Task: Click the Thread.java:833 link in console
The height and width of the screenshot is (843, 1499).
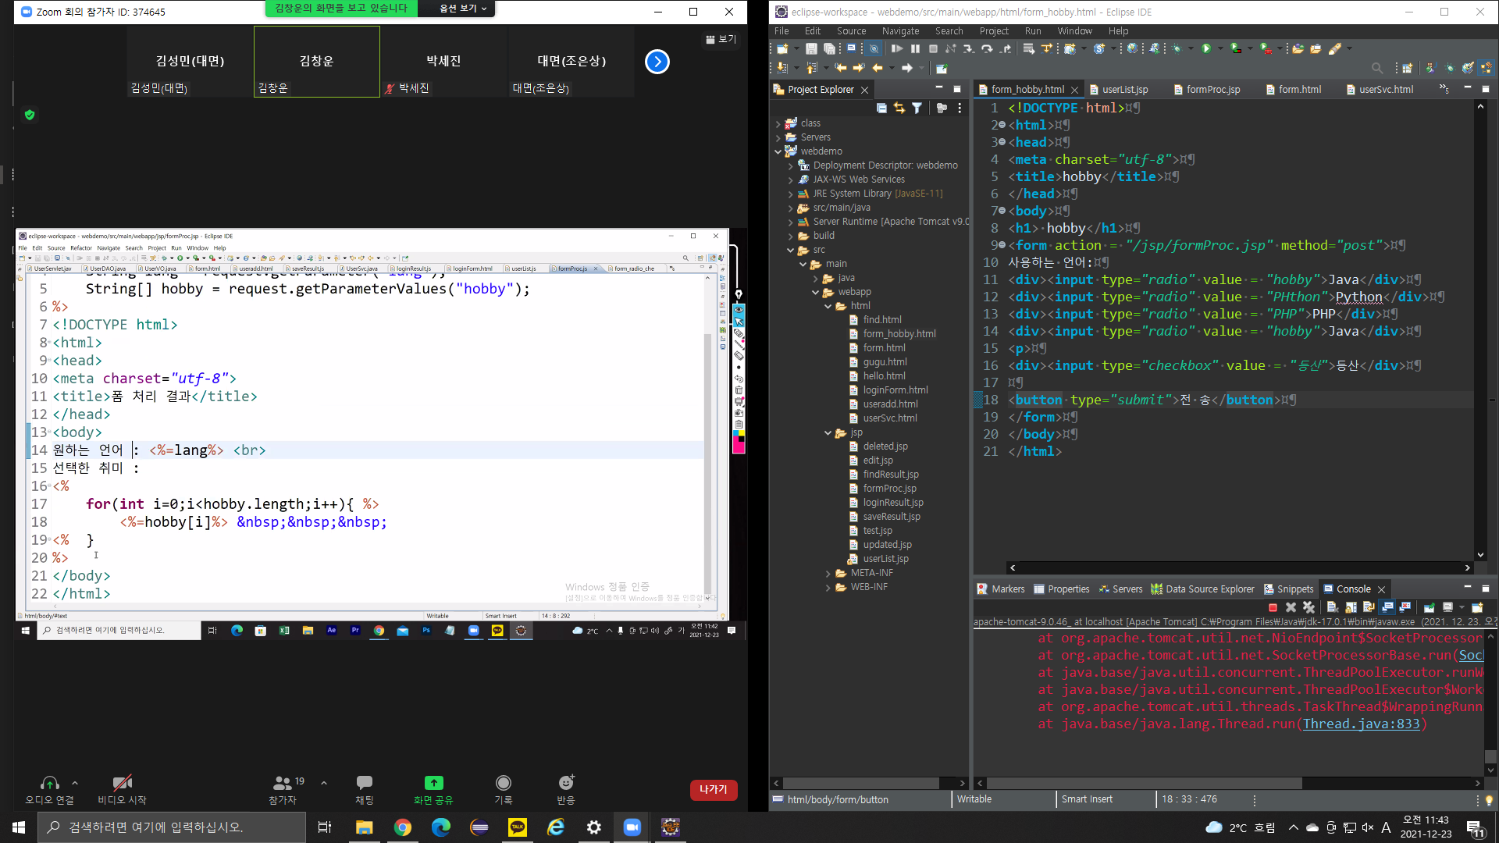Action: pos(1361,724)
